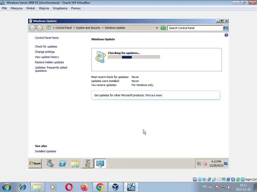Click host Action Center flag icon

click(x=217, y=187)
